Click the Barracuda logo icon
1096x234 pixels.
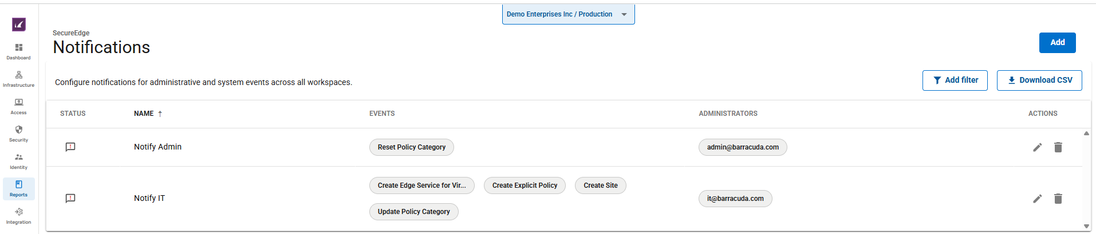[x=19, y=25]
